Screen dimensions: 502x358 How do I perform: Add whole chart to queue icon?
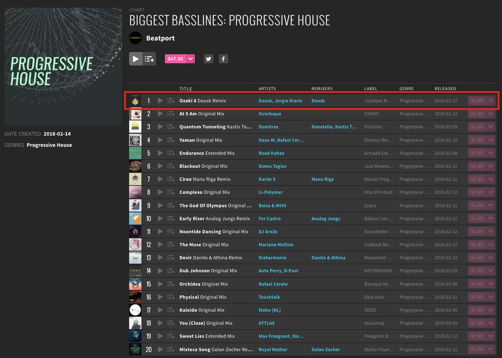tap(149, 59)
